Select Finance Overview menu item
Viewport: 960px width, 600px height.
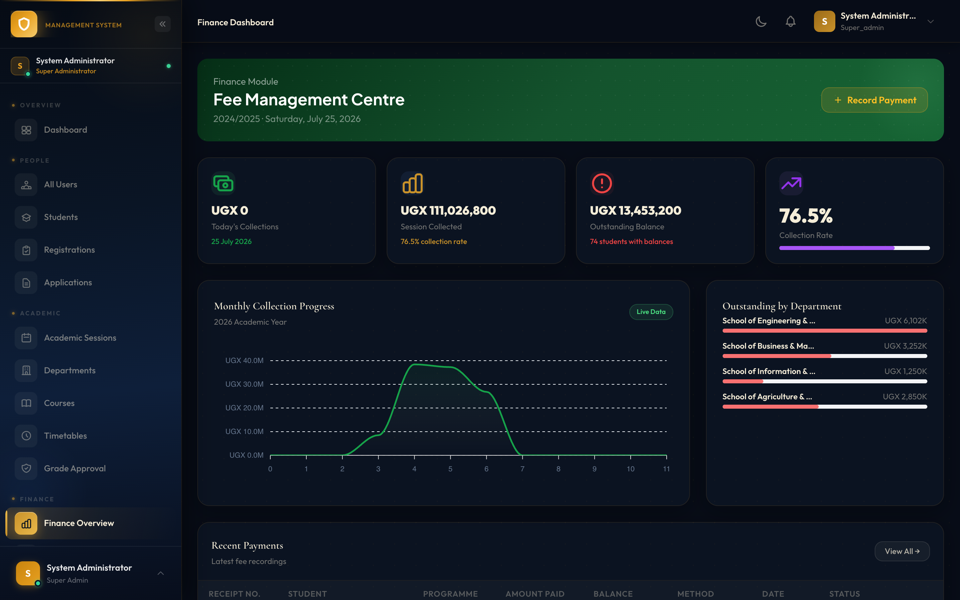point(91,523)
